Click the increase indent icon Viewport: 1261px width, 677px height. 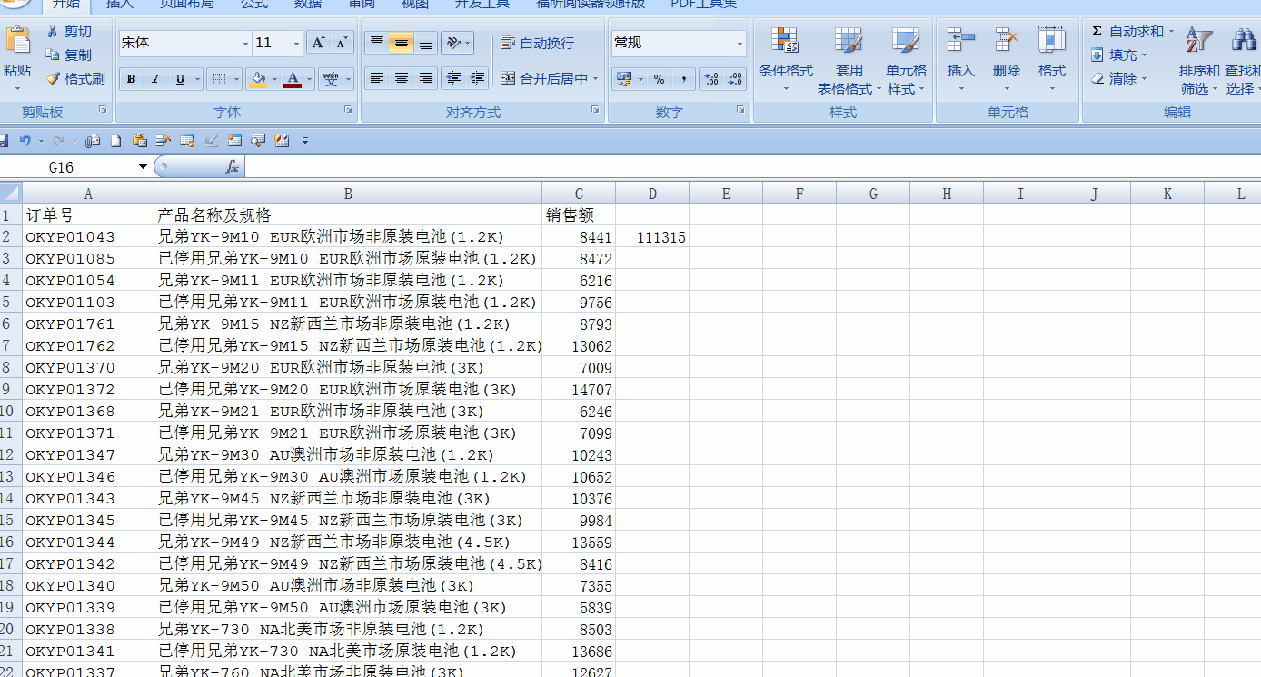[x=477, y=78]
